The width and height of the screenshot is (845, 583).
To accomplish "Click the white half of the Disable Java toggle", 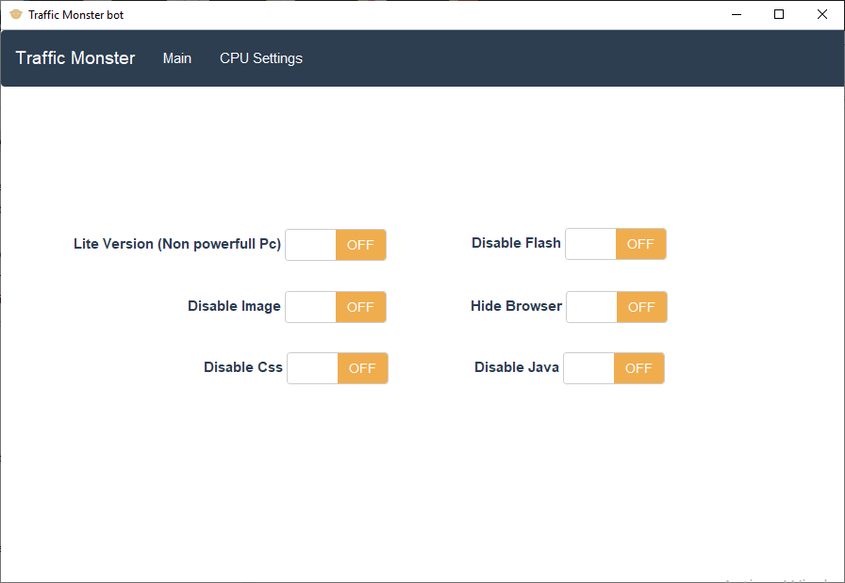I will pos(588,368).
